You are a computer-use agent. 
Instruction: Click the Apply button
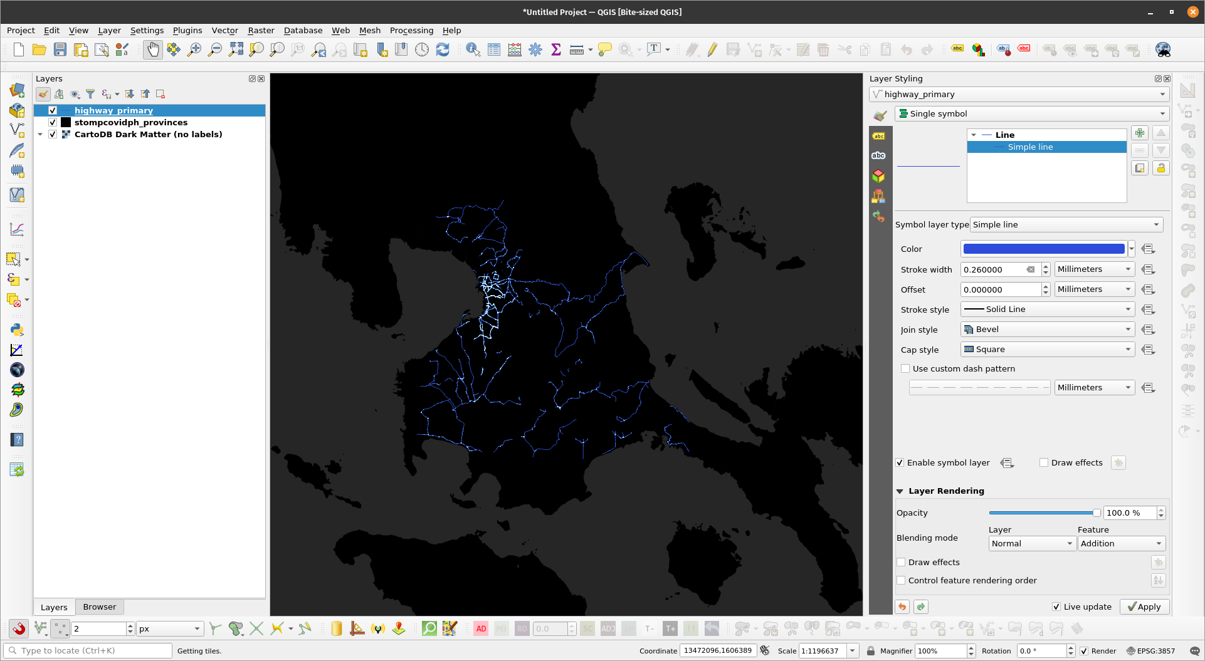[1144, 606]
